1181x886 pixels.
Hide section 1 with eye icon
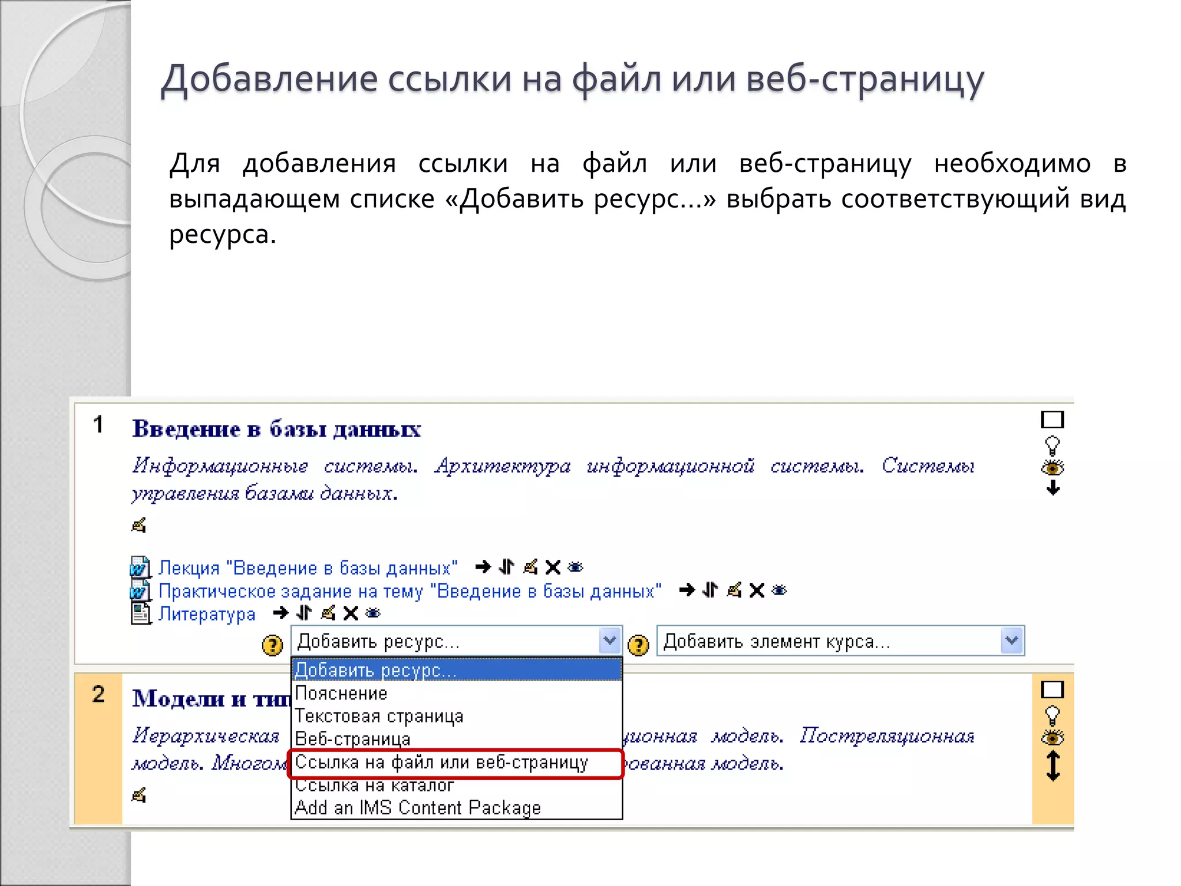tap(1052, 467)
